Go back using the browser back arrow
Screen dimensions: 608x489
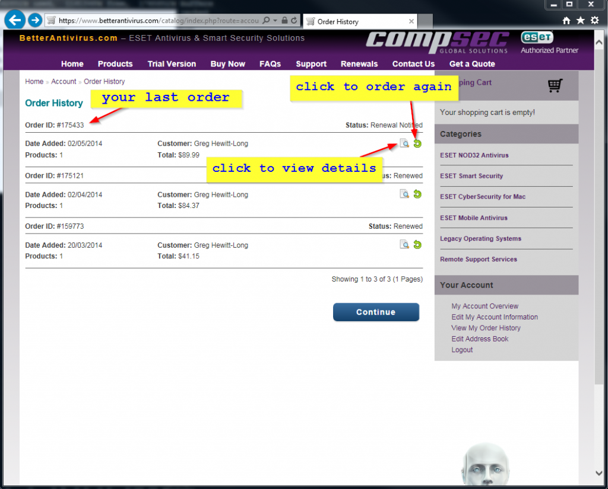click(15, 20)
